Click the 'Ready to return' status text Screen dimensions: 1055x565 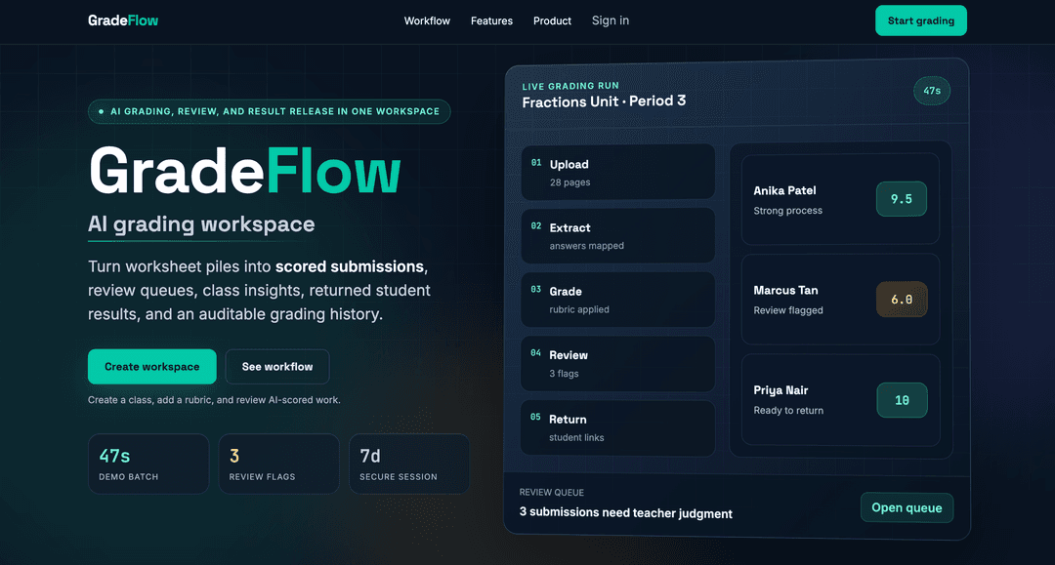pos(788,411)
